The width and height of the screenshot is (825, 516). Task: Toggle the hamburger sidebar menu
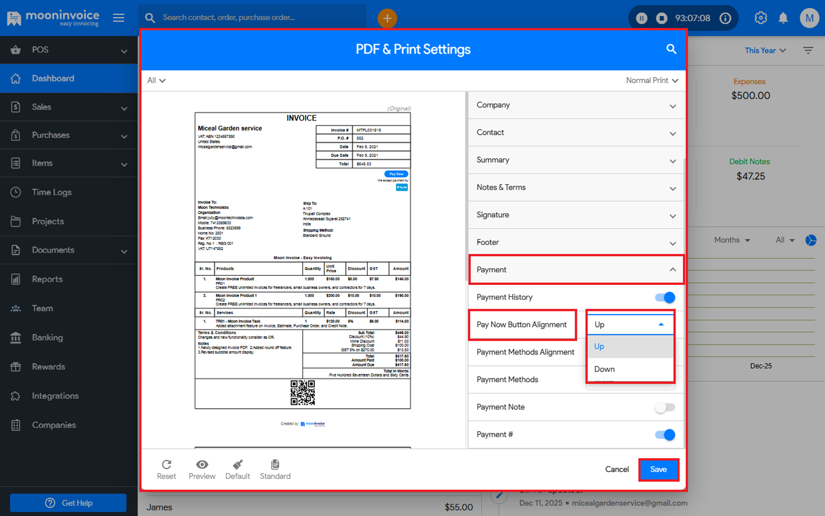click(x=119, y=18)
